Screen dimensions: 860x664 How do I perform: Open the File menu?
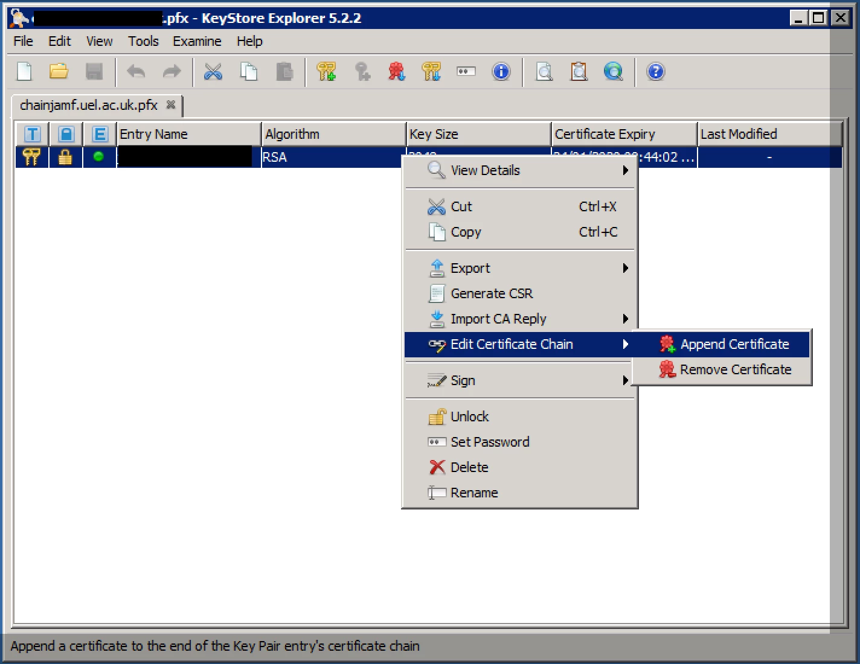pyautogui.click(x=24, y=41)
